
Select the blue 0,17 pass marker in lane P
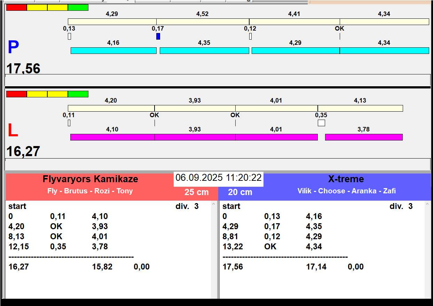click(x=158, y=36)
